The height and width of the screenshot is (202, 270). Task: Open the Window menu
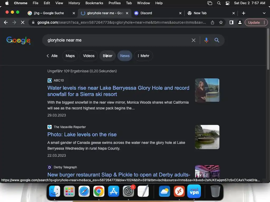coord(143,3)
